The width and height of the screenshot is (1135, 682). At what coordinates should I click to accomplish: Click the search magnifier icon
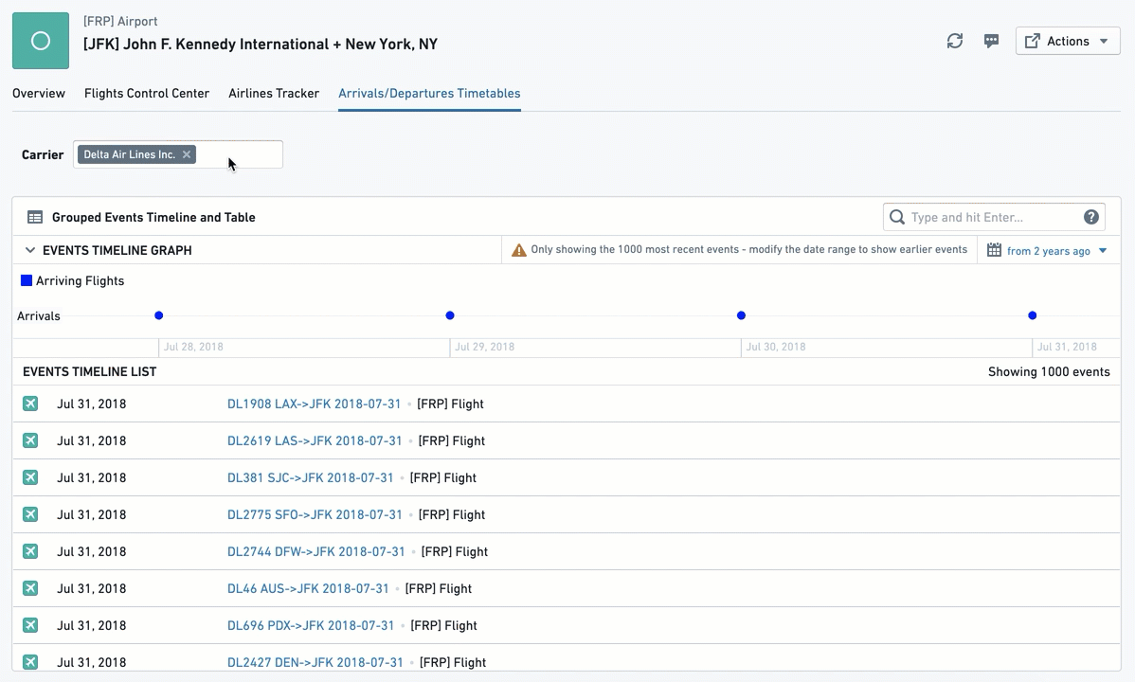tap(897, 217)
